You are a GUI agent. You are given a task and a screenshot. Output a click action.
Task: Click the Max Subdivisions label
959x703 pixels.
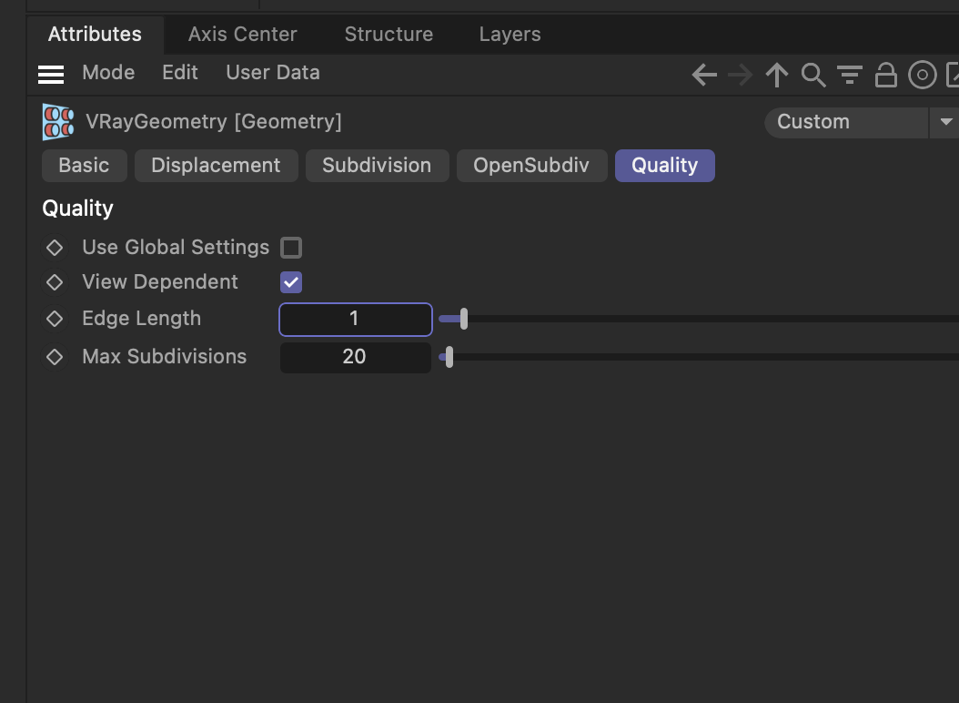point(165,356)
